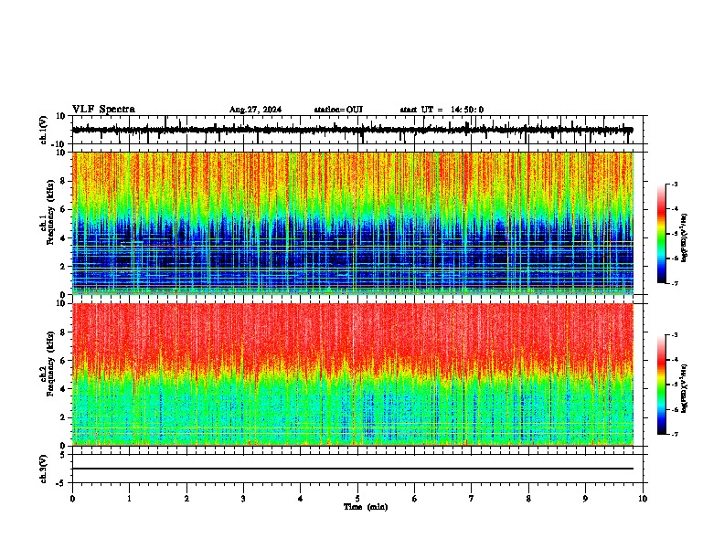Click the ch.3 flat voltage trace

pyautogui.click(x=353, y=469)
